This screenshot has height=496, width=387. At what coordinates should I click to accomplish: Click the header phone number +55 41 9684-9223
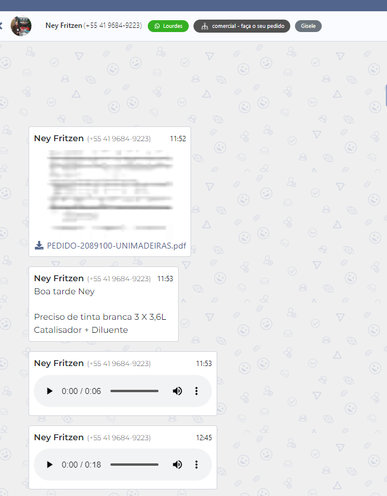coord(113,26)
